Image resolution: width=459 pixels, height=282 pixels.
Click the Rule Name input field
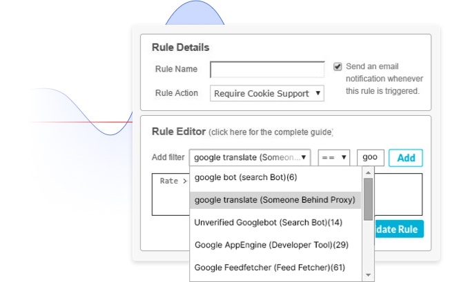267,70
